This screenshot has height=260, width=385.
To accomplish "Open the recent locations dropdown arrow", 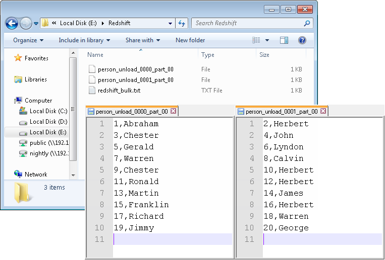I will coord(36,24).
